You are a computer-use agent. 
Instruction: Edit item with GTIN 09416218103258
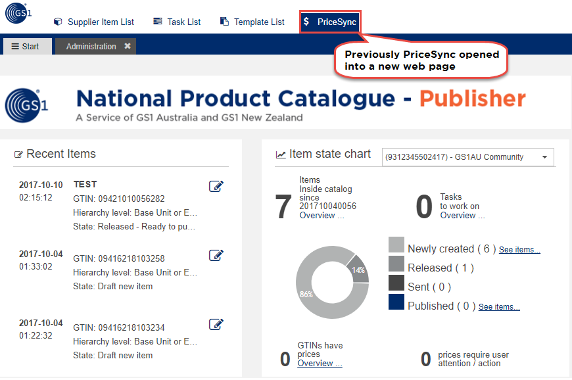point(216,255)
